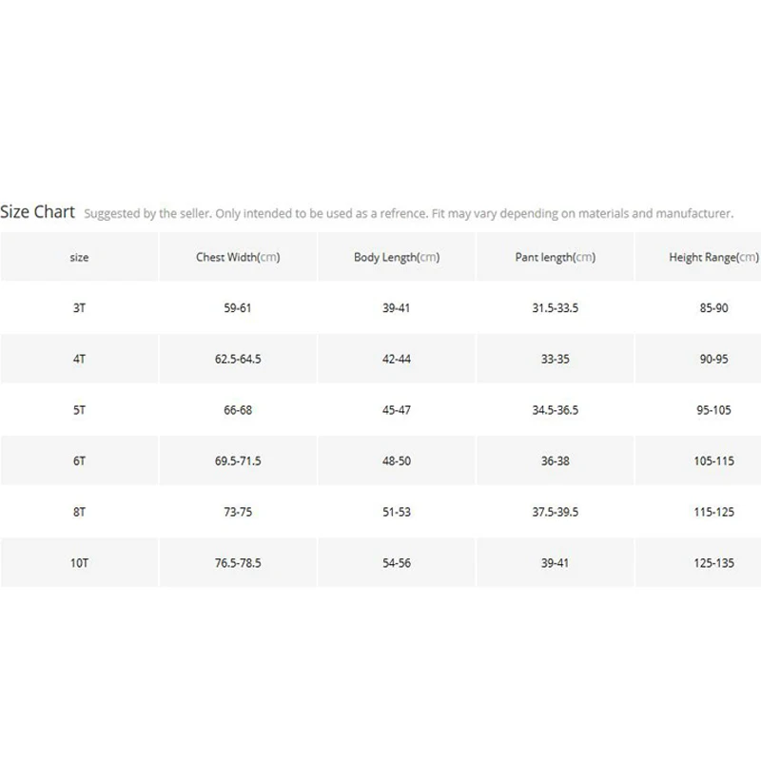The width and height of the screenshot is (761, 761).
Task: Click the 10T size row label
Action: [x=79, y=562]
